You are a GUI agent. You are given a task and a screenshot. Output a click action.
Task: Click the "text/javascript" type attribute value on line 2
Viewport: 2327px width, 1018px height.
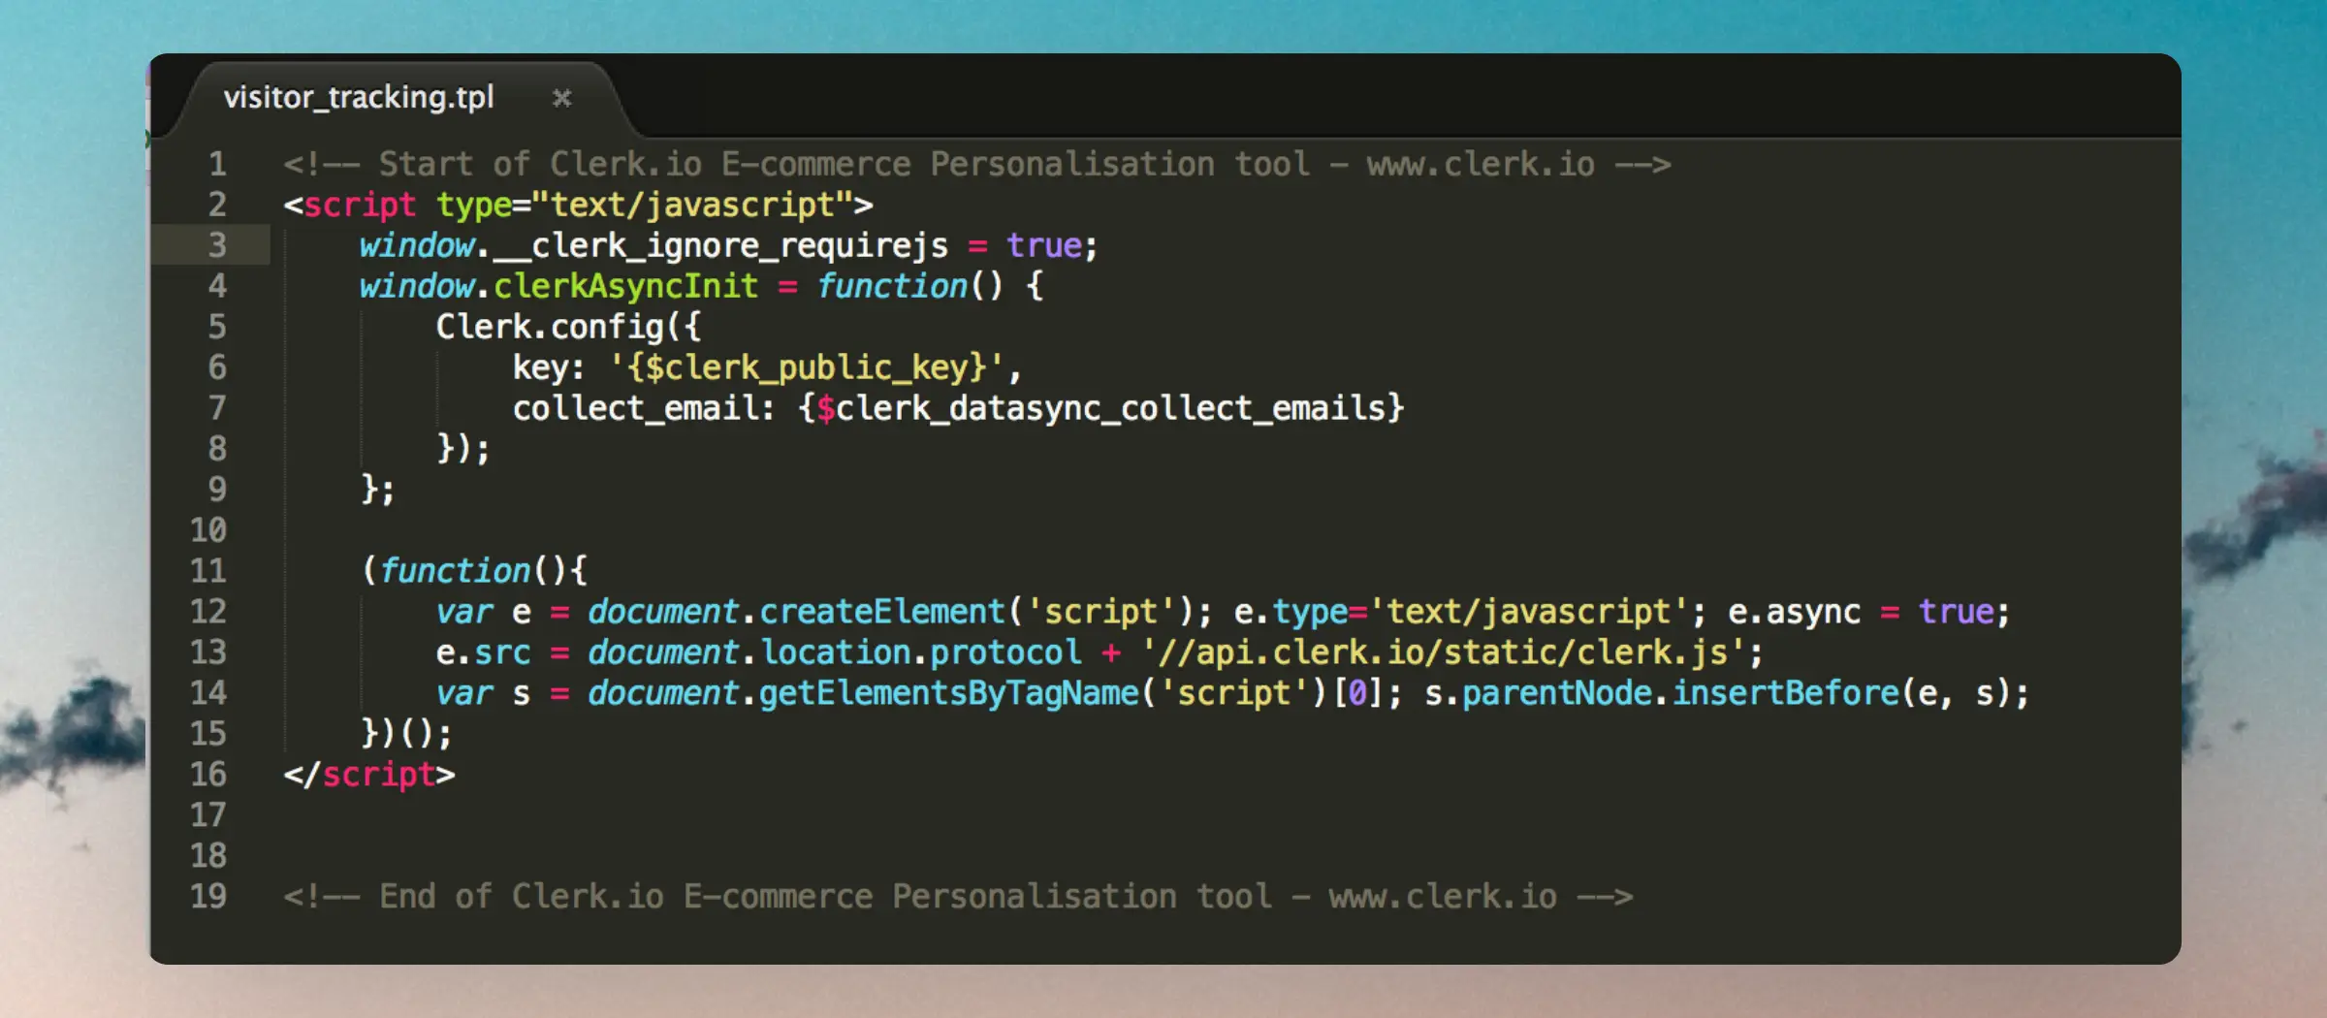tap(690, 205)
